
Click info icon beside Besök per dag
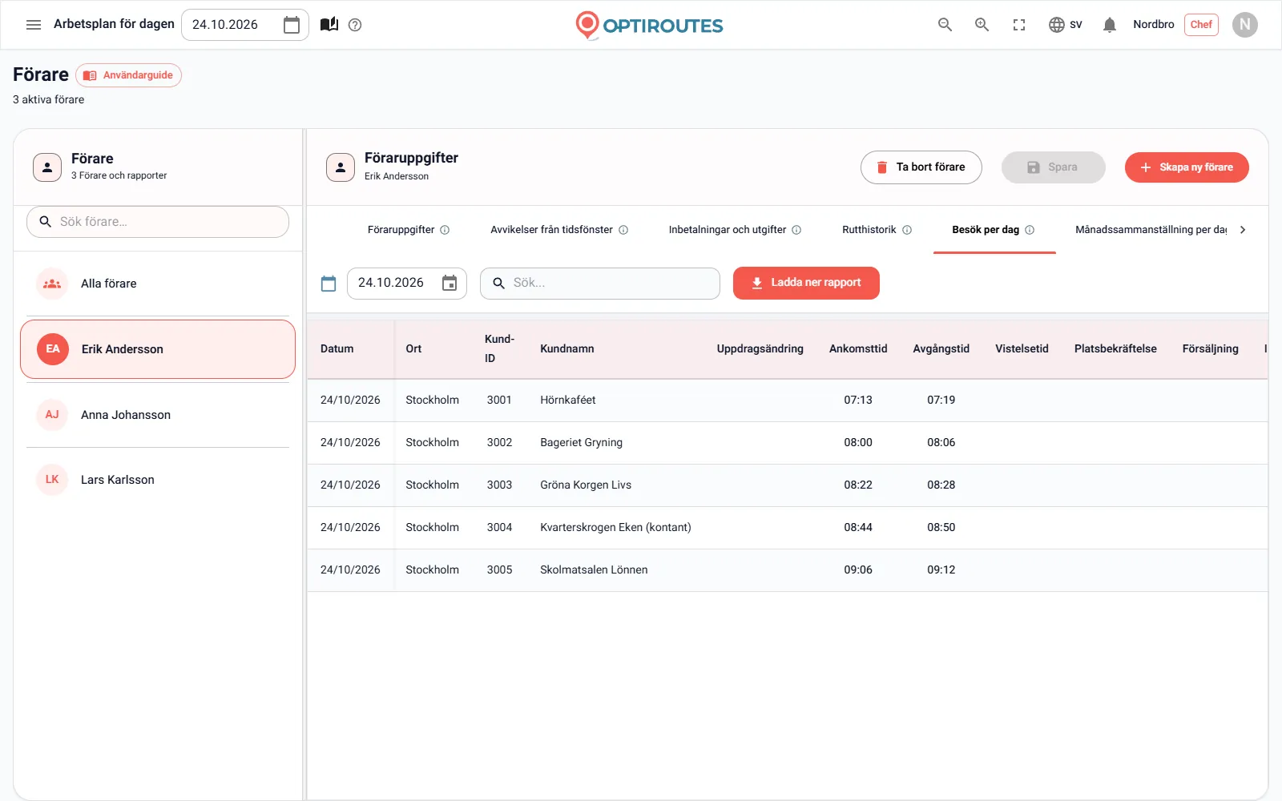tap(1030, 230)
